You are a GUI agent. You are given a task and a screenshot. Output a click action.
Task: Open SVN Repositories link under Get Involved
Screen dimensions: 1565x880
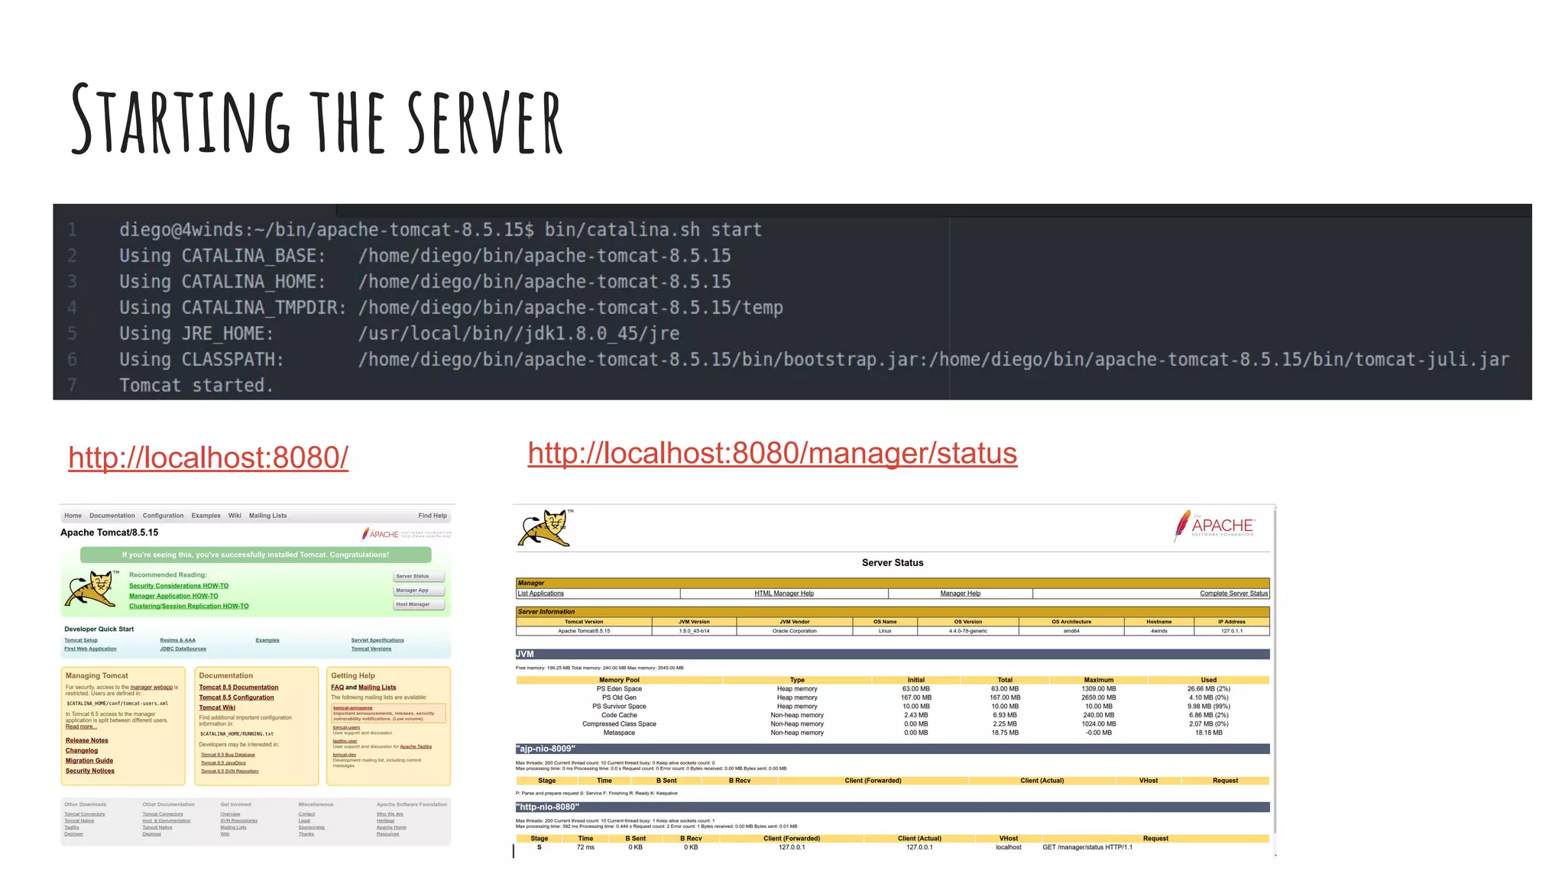[238, 820]
